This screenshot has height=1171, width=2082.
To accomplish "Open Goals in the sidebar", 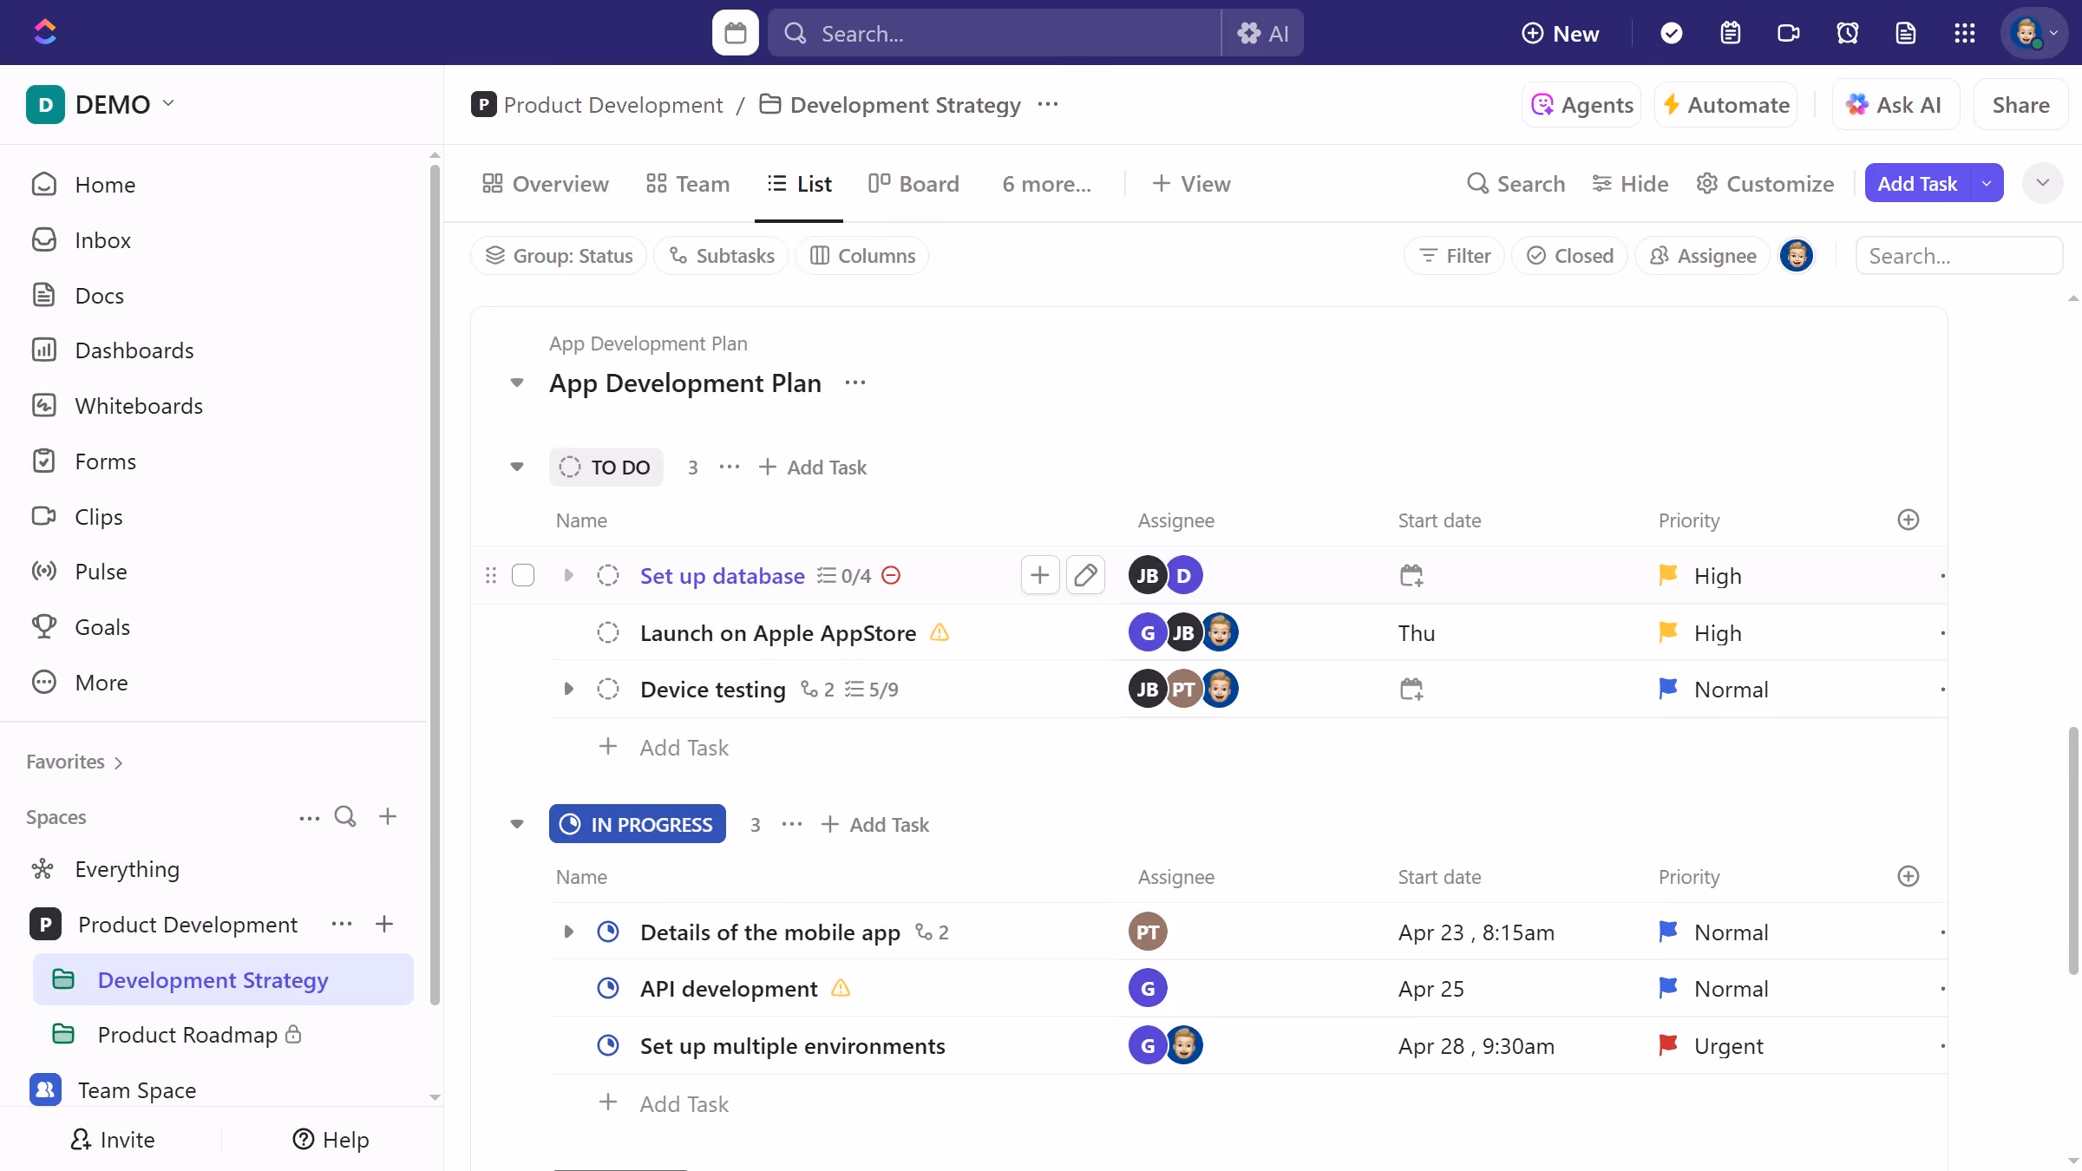I will 102,627.
